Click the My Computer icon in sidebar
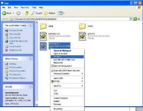Viewport: 143px width, 111px height. point(7,75)
